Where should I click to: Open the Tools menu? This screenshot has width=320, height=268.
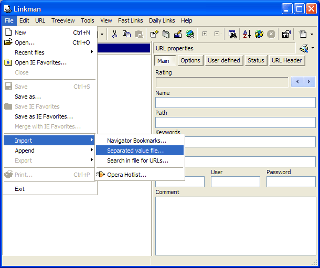click(x=88, y=20)
